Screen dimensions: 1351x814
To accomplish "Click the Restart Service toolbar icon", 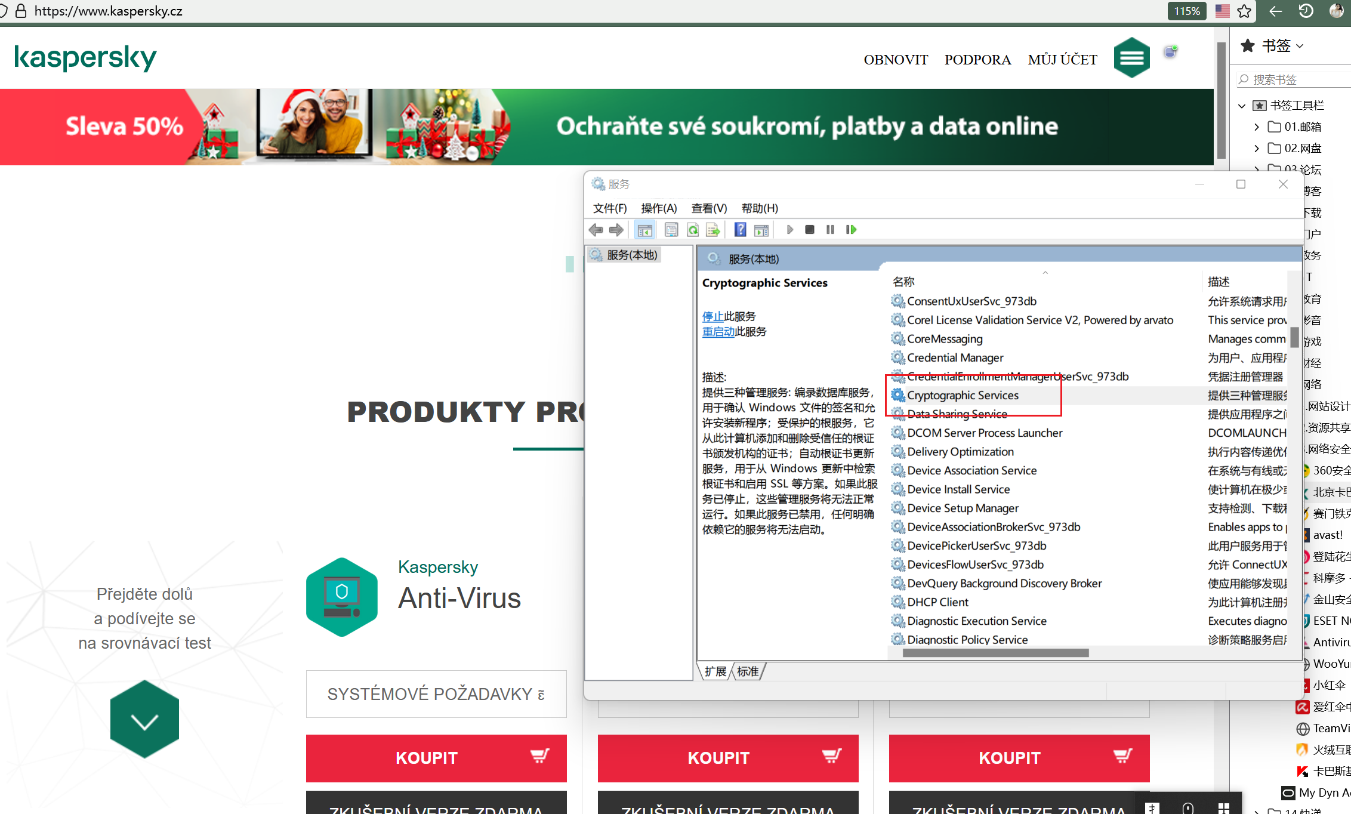I will (x=851, y=230).
